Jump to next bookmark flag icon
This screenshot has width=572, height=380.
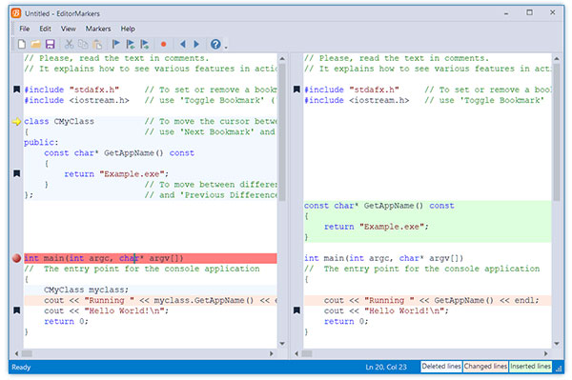(145, 45)
